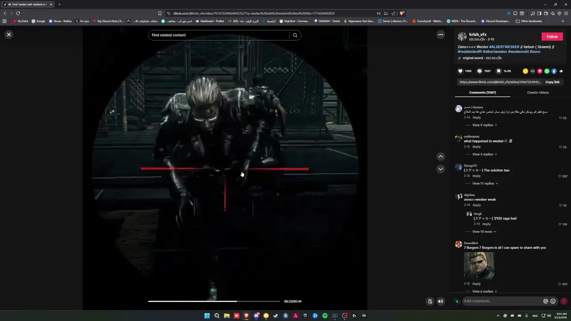Like digidaw comment with 10 likes
The width and height of the screenshot is (571, 321).
tap(560, 206)
